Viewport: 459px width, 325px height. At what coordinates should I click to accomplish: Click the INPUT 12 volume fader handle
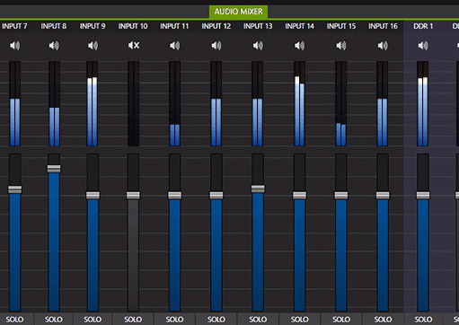(216, 196)
